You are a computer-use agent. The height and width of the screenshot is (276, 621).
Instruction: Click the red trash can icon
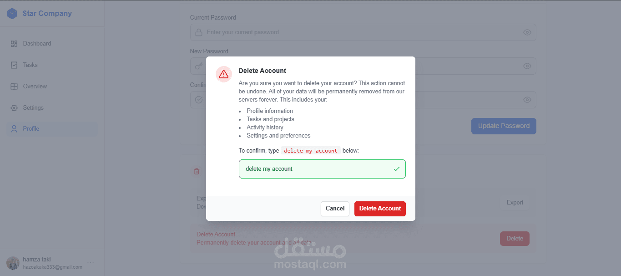click(x=197, y=171)
